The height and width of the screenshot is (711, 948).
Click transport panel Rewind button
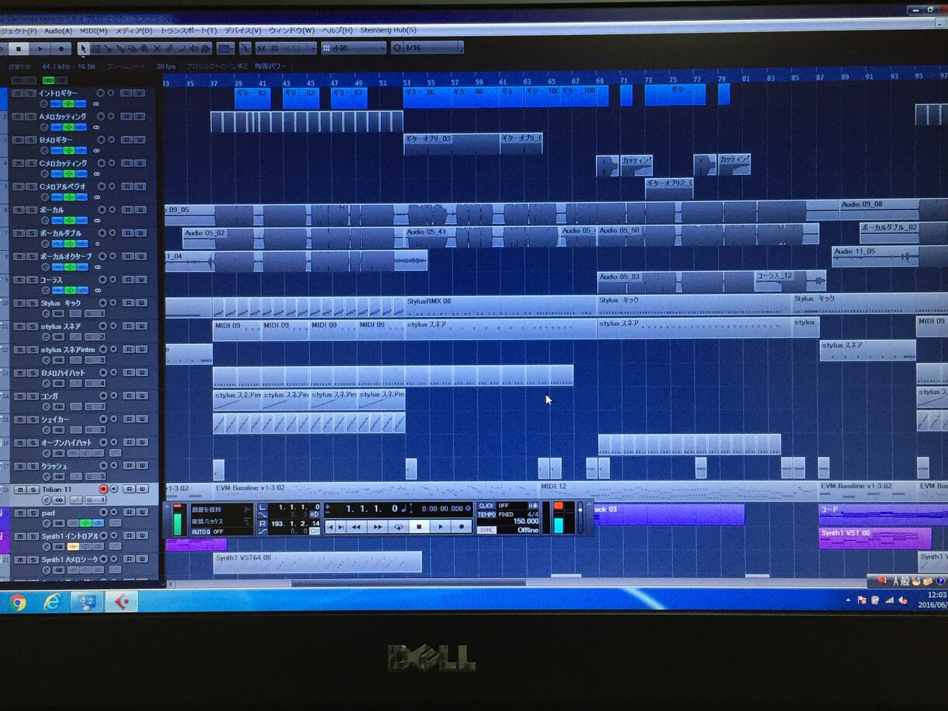coord(356,527)
